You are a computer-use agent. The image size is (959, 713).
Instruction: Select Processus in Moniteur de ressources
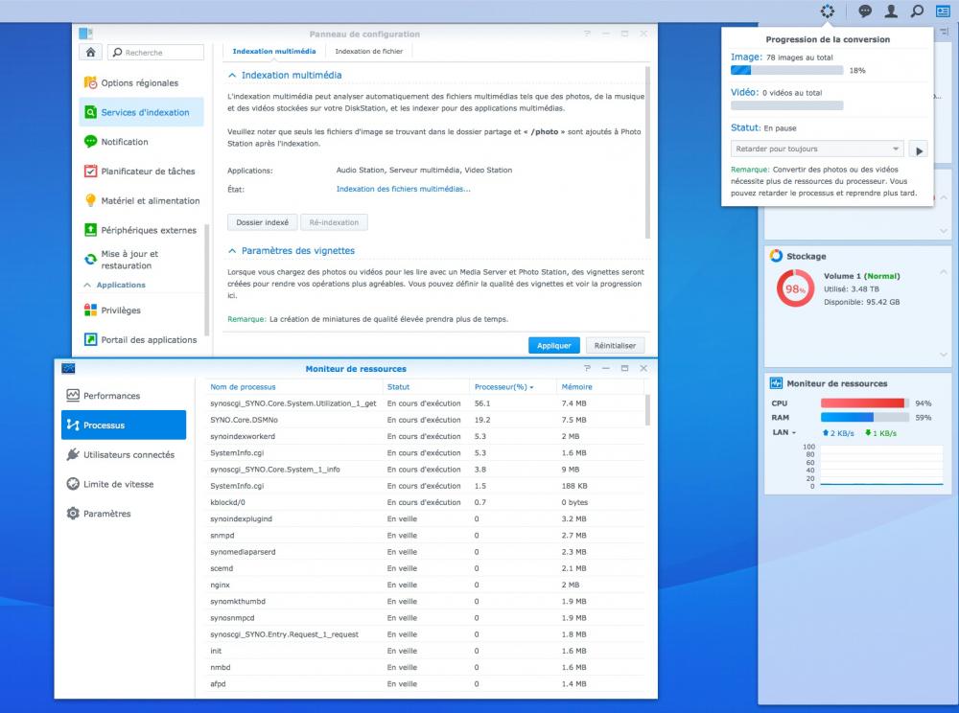coord(124,425)
